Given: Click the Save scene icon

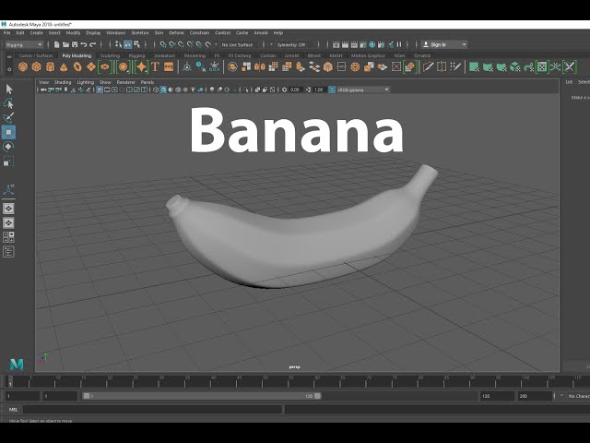Looking at the screenshot, I should click(75, 44).
